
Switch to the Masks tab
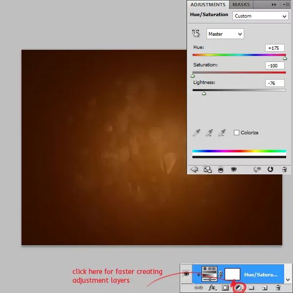241,5
